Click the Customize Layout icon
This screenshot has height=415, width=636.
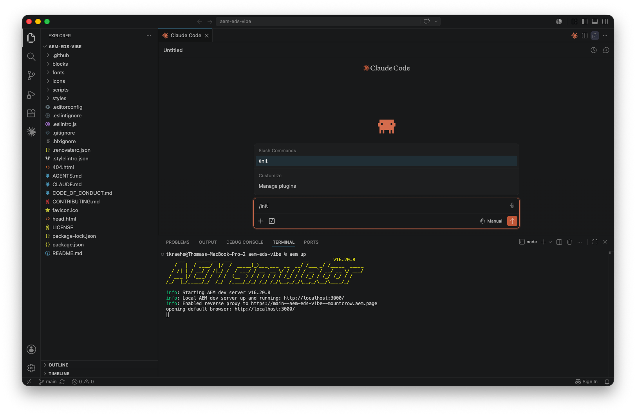pyautogui.click(x=575, y=22)
